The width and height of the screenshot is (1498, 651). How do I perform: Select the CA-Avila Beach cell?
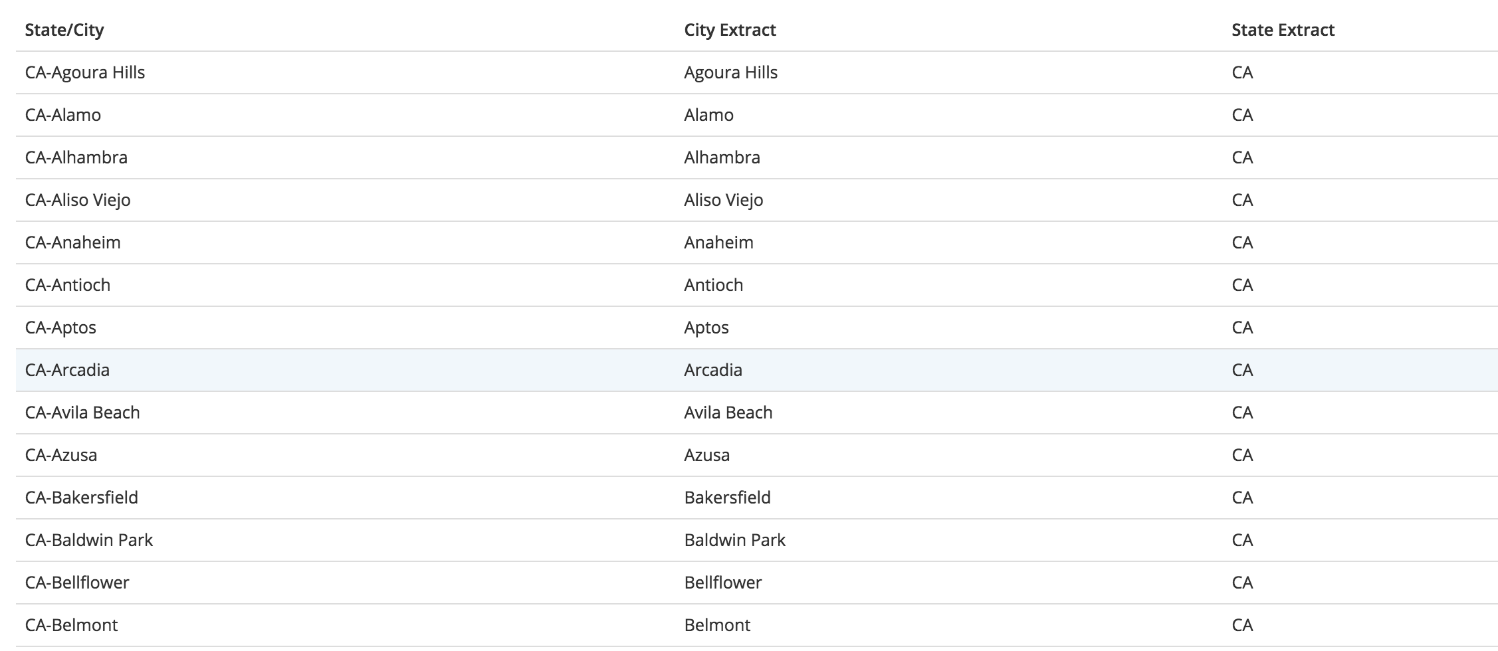pos(82,413)
